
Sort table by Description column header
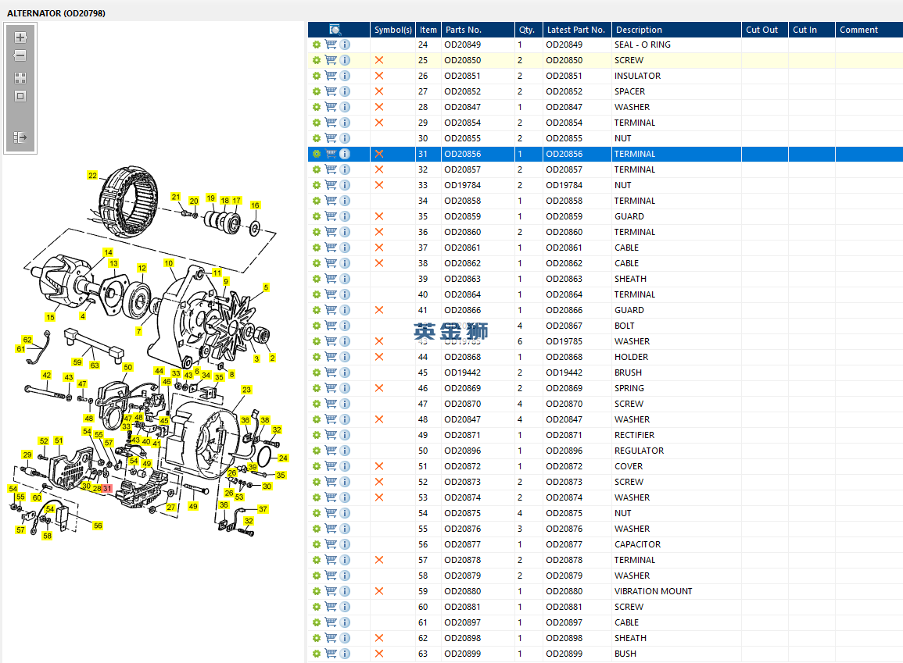(639, 30)
